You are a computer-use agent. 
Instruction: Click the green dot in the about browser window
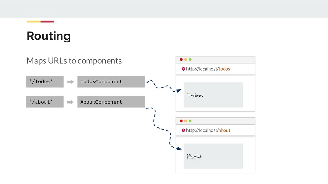click(x=190, y=121)
